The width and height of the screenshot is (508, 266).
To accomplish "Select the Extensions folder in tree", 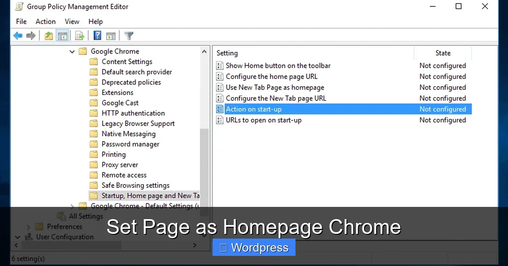I will 117,92.
